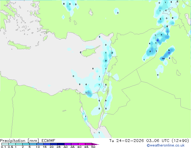The height and width of the screenshot is (148, 191).
Task: Select the 10–15 mm legend color swatch
Action: click(x=40, y=144)
